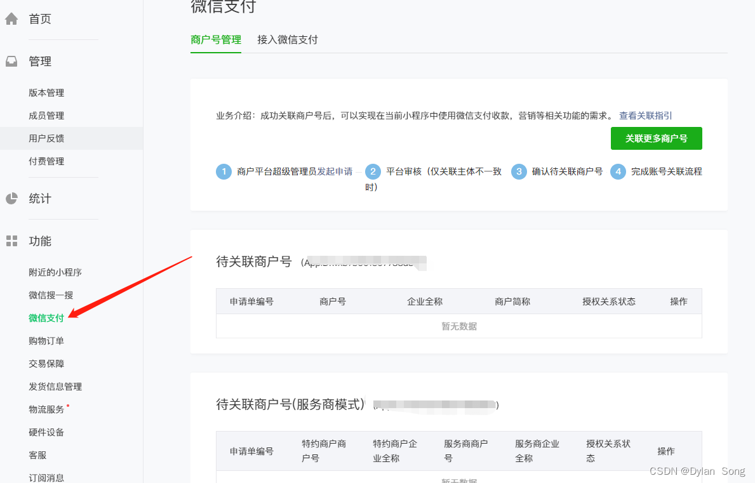This screenshot has width=755, height=483.
Task: Click the inbox icon beside 管理
Action: pyautogui.click(x=11, y=61)
